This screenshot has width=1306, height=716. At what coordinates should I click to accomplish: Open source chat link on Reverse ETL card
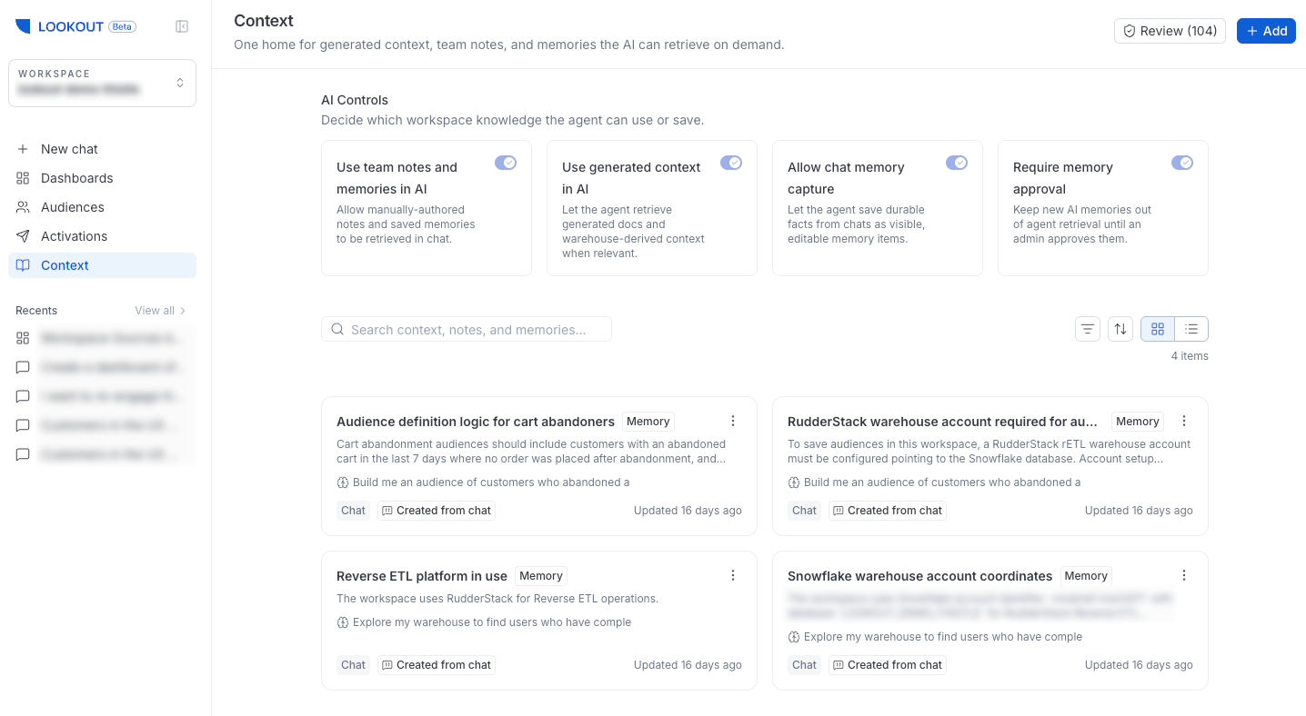(x=484, y=622)
